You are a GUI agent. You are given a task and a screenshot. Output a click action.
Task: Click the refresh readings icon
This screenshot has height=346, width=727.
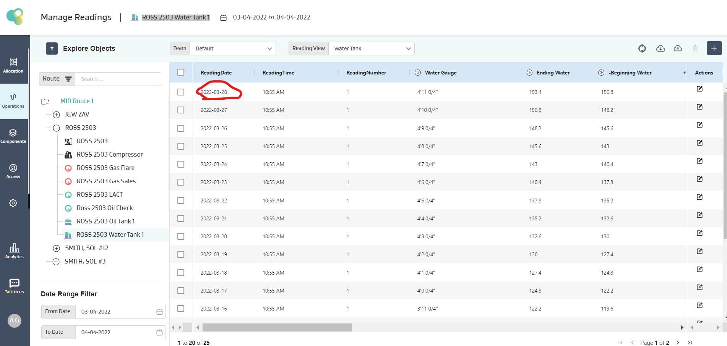(642, 49)
